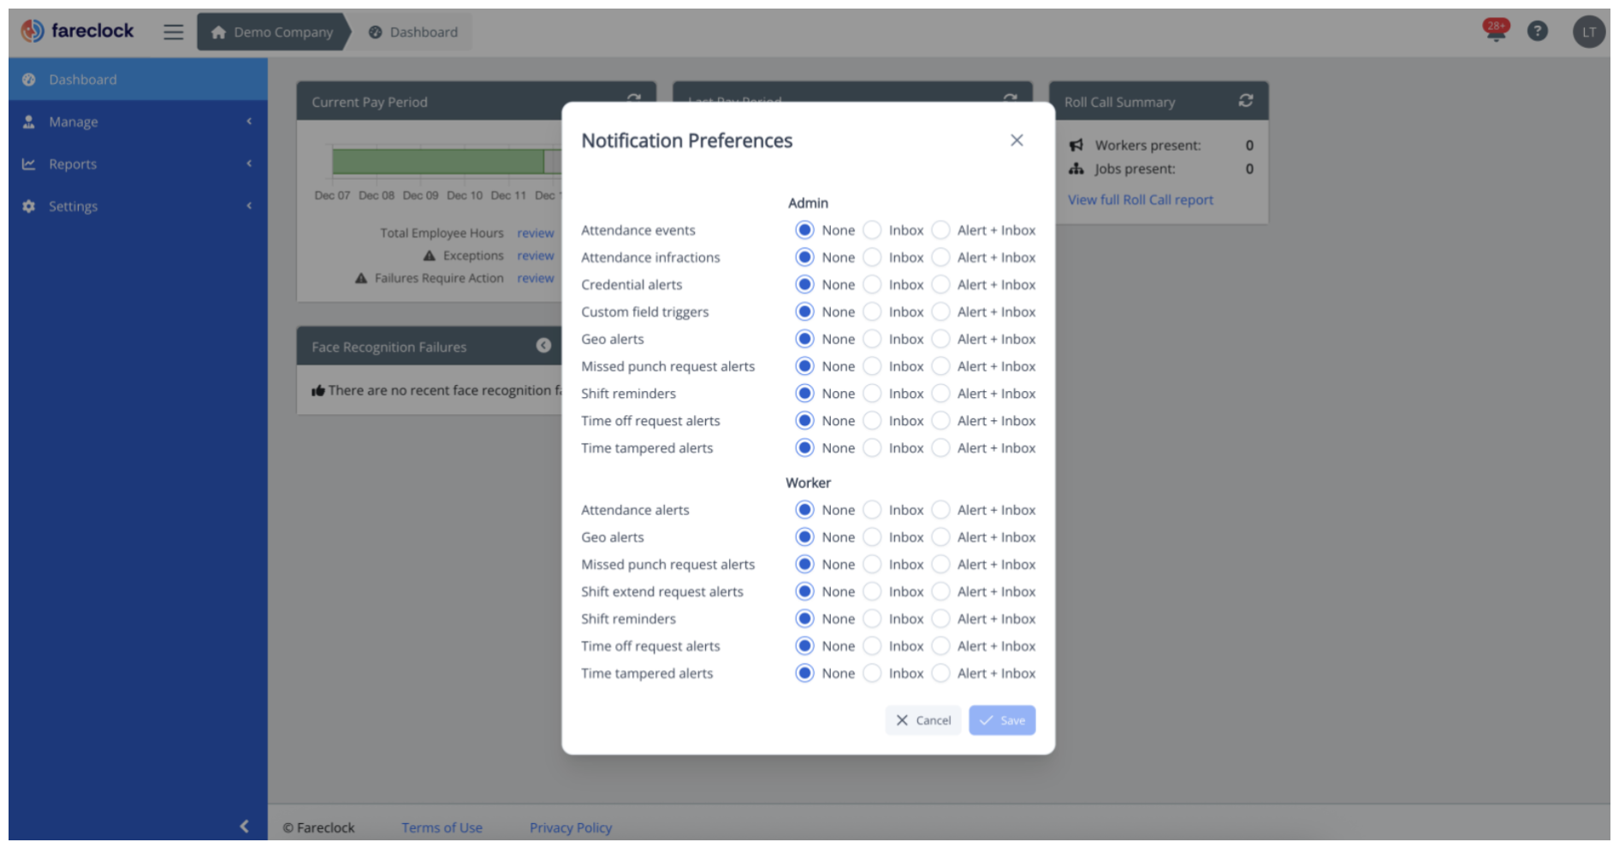
Task: Click the hamburger menu icon
Action: [x=173, y=31]
